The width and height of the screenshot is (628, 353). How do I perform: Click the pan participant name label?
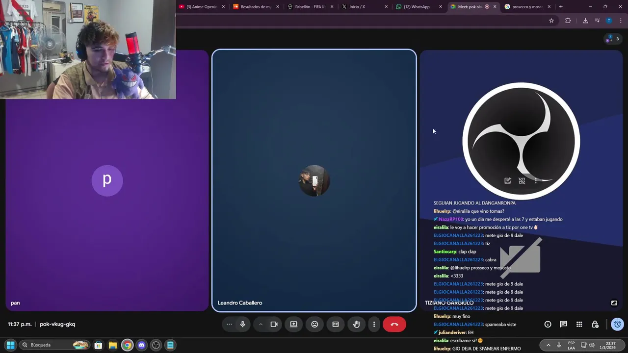tap(15, 303)
